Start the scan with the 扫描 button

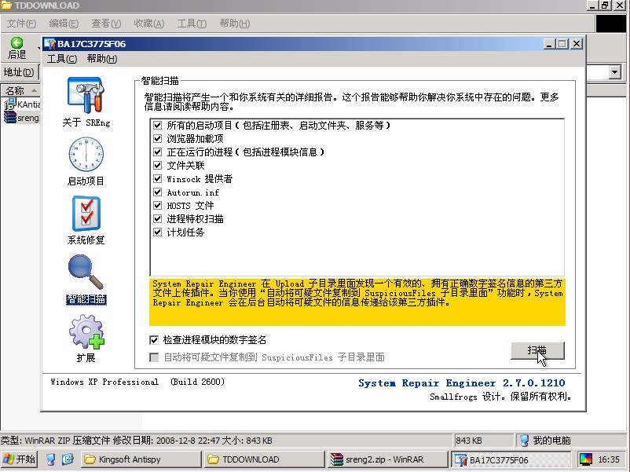(537, 351)
